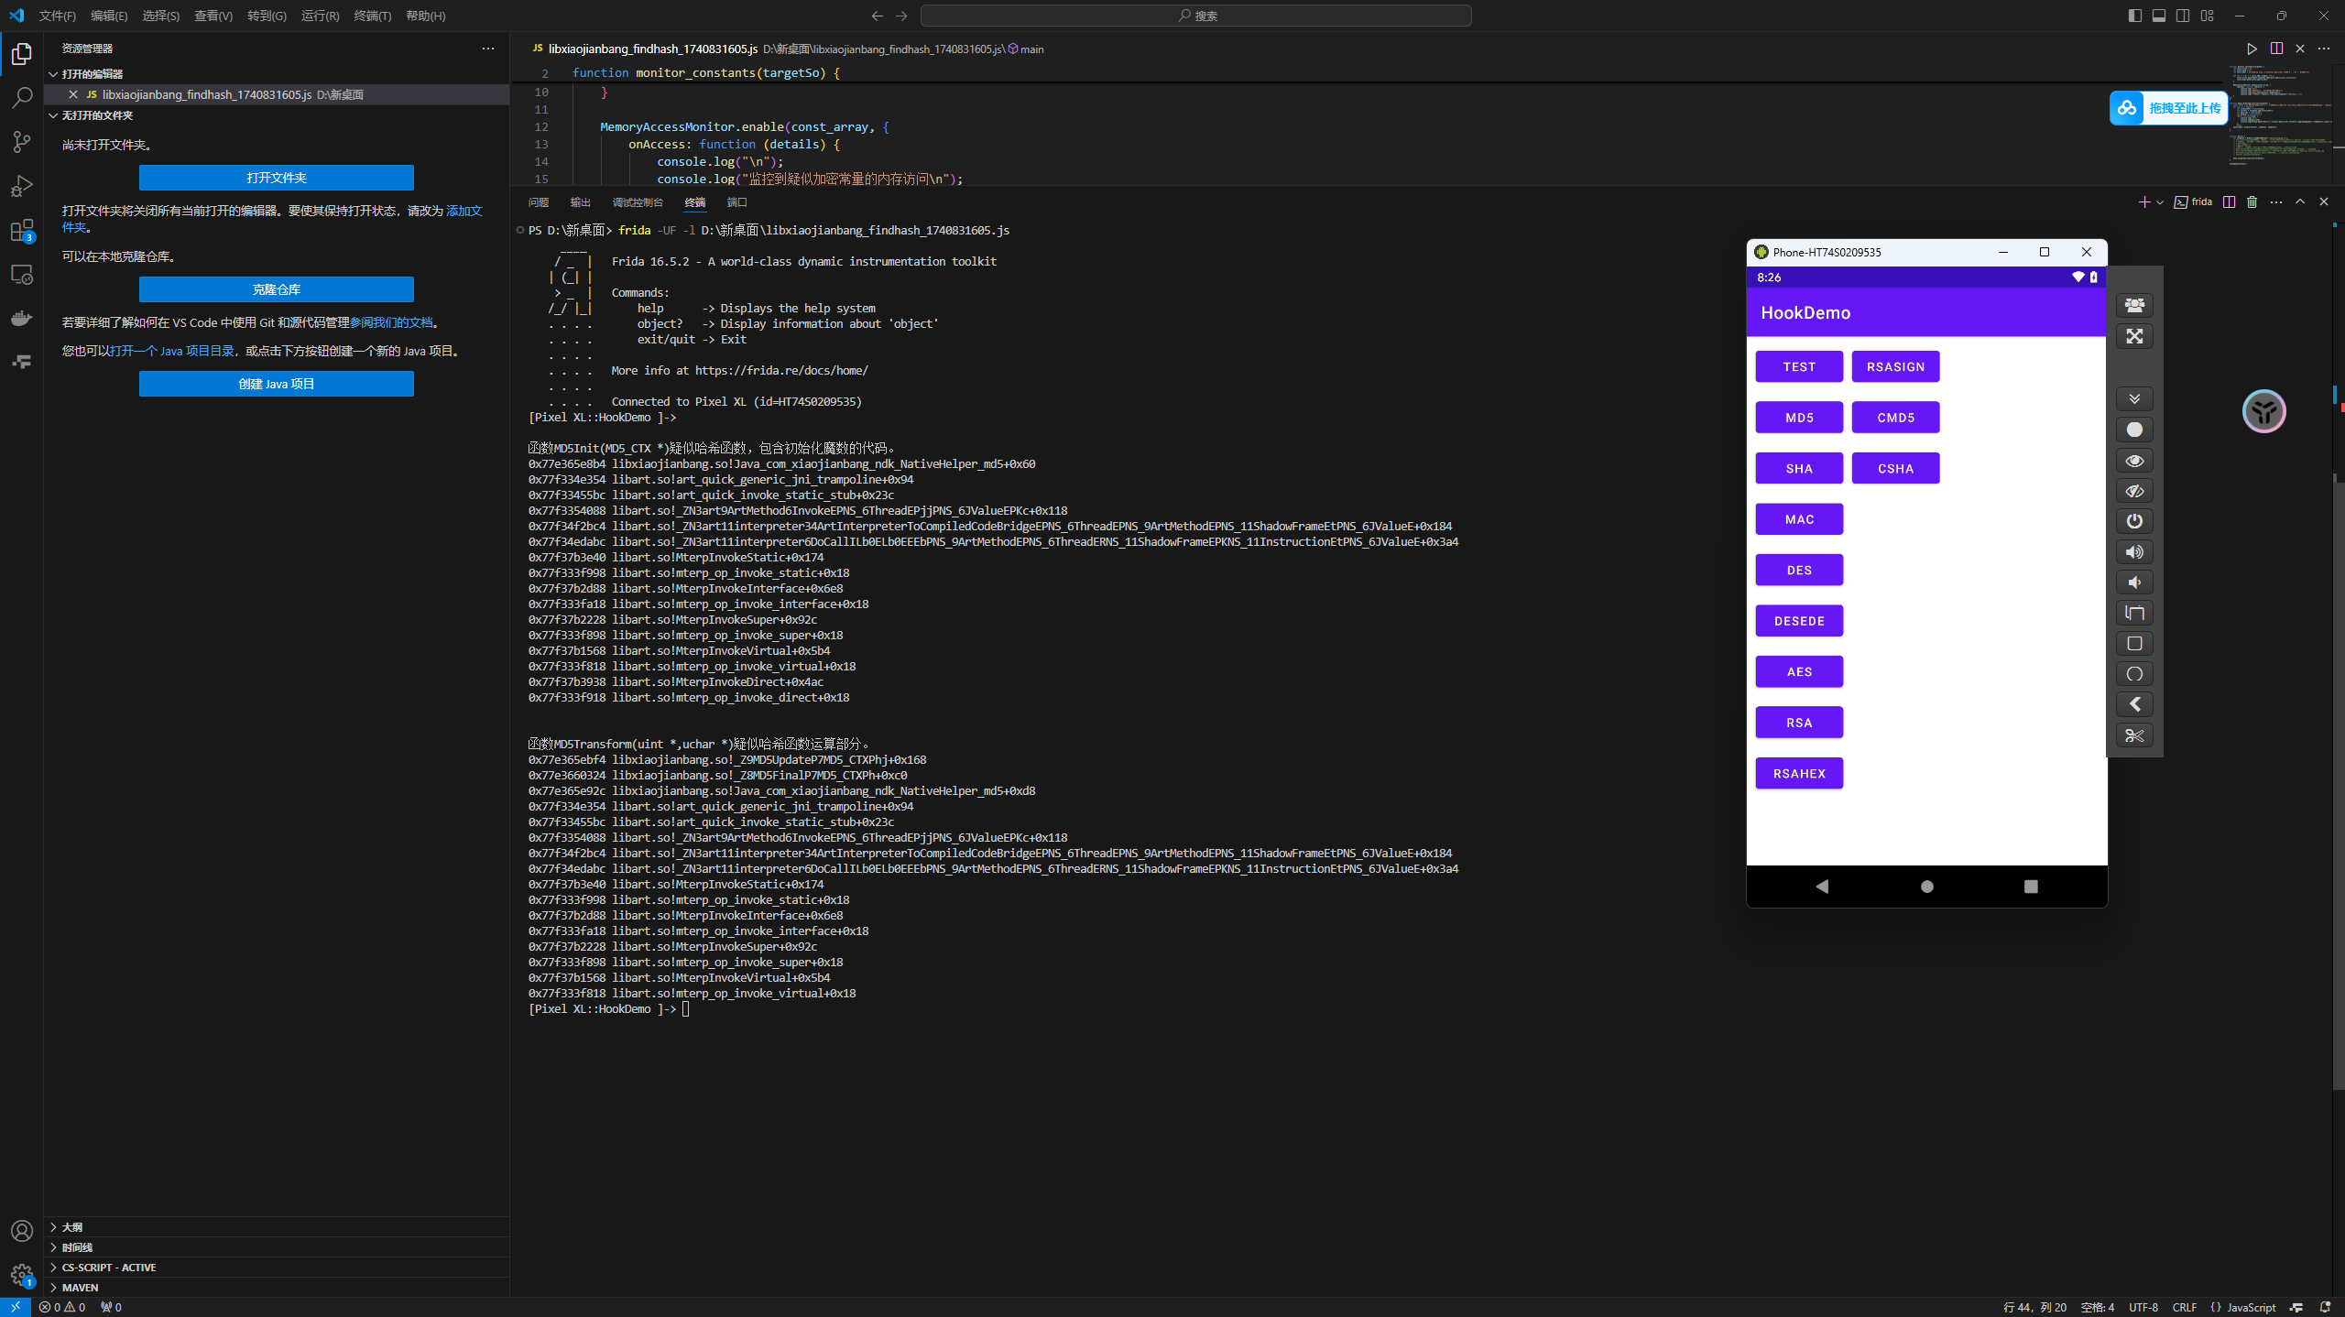Viewport: 2345px width, 1317px height.
Task: Switch to the 输出 panel tab
Action: coord(580,202)
